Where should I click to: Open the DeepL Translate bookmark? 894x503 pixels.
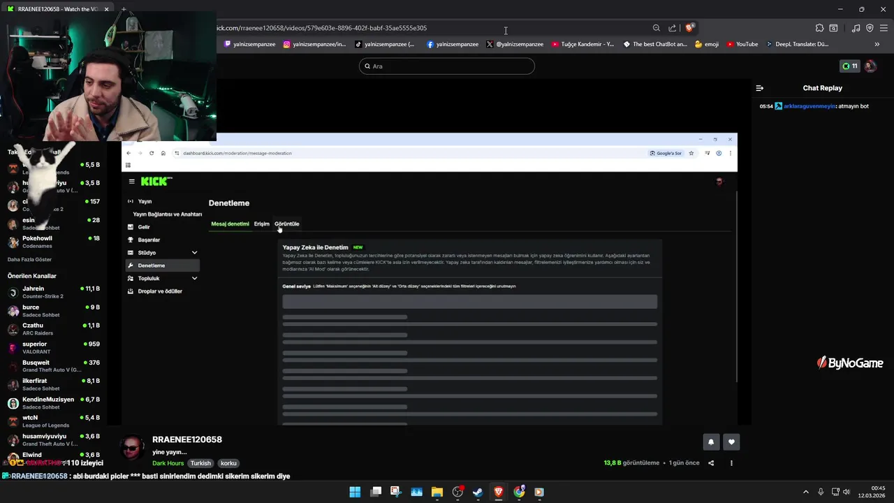797,44
